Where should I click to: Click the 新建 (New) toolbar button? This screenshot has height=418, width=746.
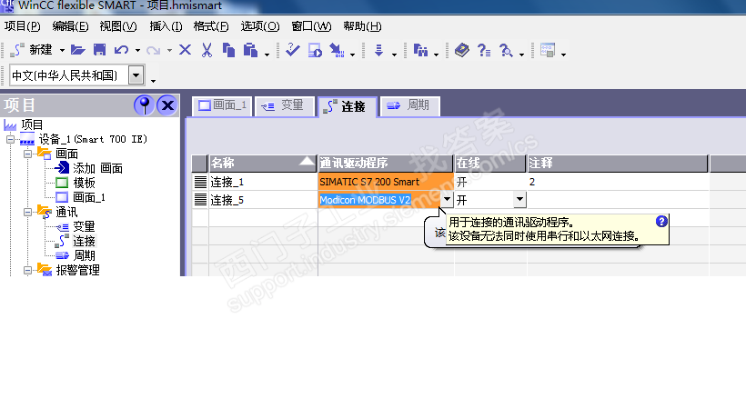32,50
